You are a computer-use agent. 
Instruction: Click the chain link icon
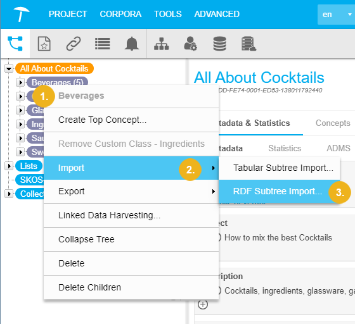click(74, 44)
